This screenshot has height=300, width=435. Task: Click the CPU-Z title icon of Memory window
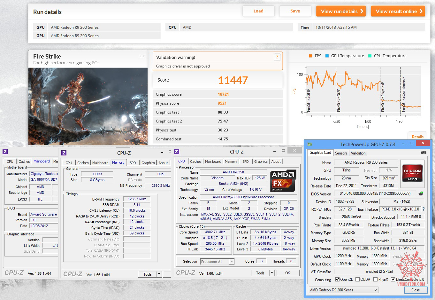(64, 153)
